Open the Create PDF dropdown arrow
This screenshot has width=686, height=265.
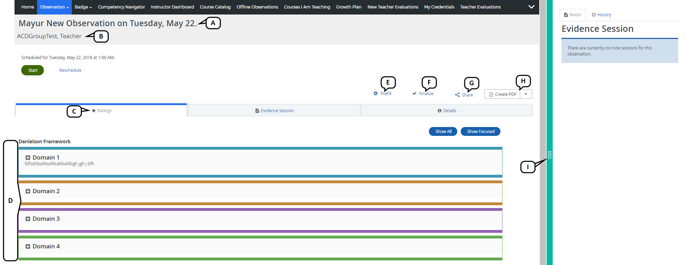526,94
